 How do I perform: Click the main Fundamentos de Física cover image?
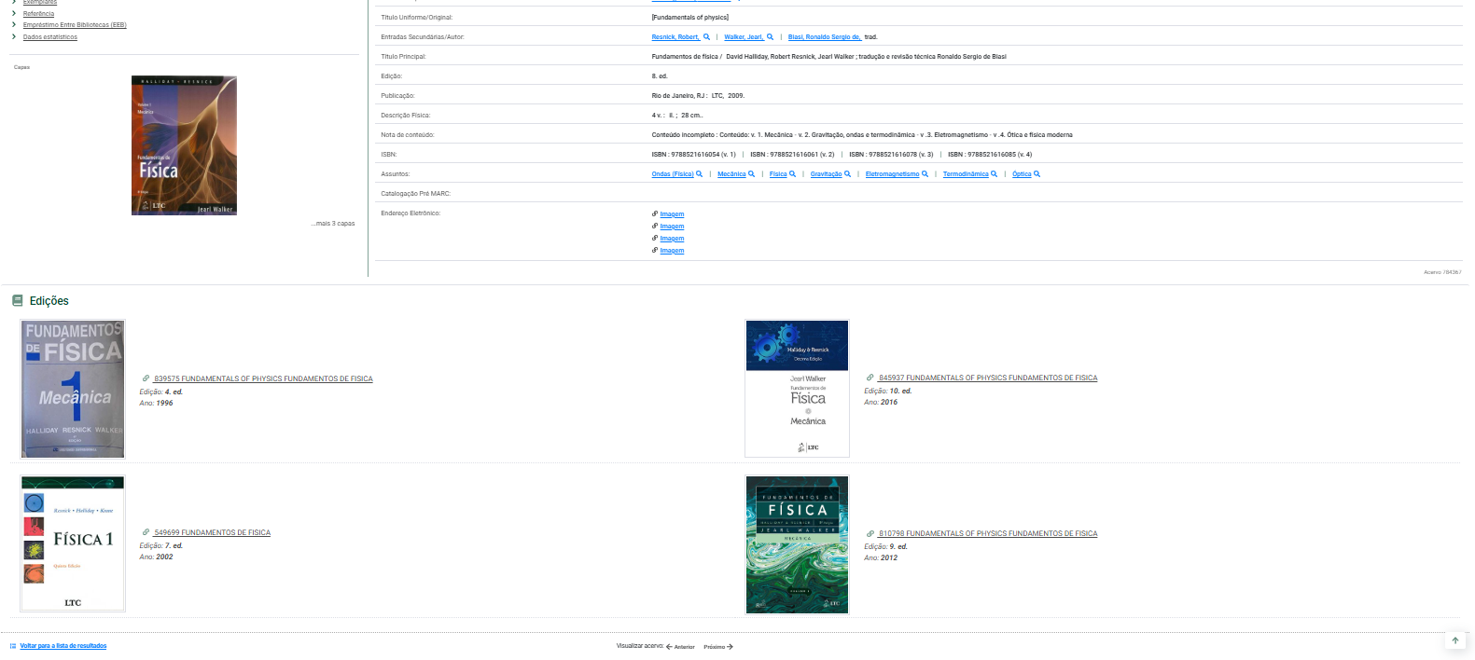184,145
